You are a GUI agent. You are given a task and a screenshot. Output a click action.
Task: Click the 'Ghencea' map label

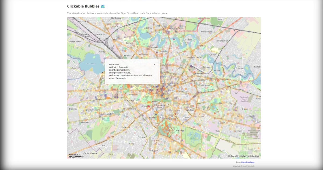pos(85,122)
